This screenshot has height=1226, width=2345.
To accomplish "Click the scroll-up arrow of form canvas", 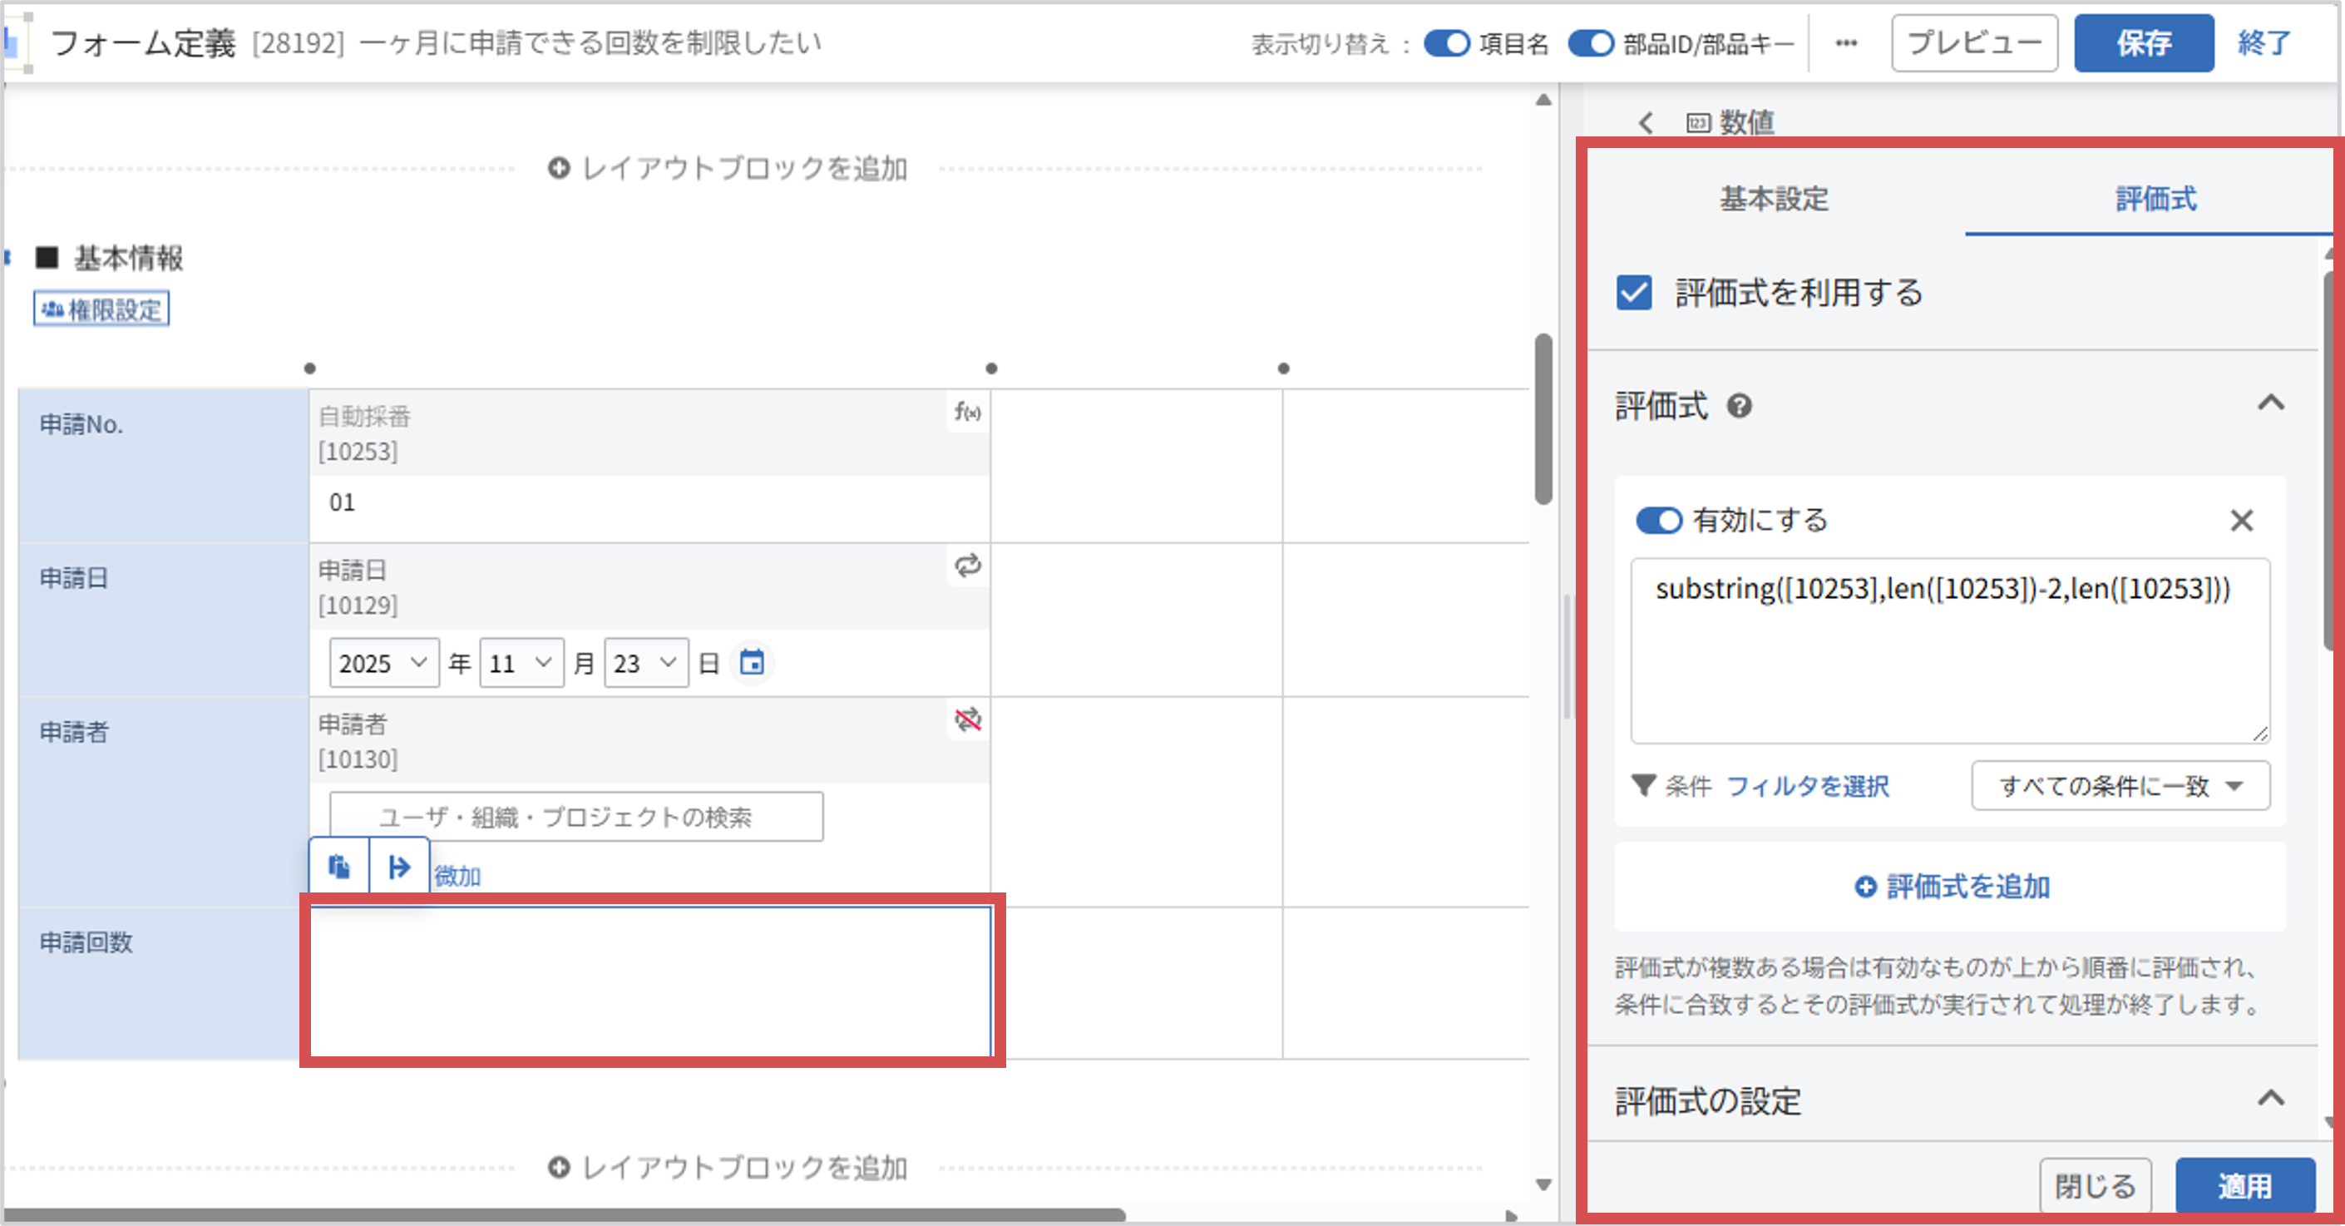I will pyautogui.click(x=1543, y=100).
